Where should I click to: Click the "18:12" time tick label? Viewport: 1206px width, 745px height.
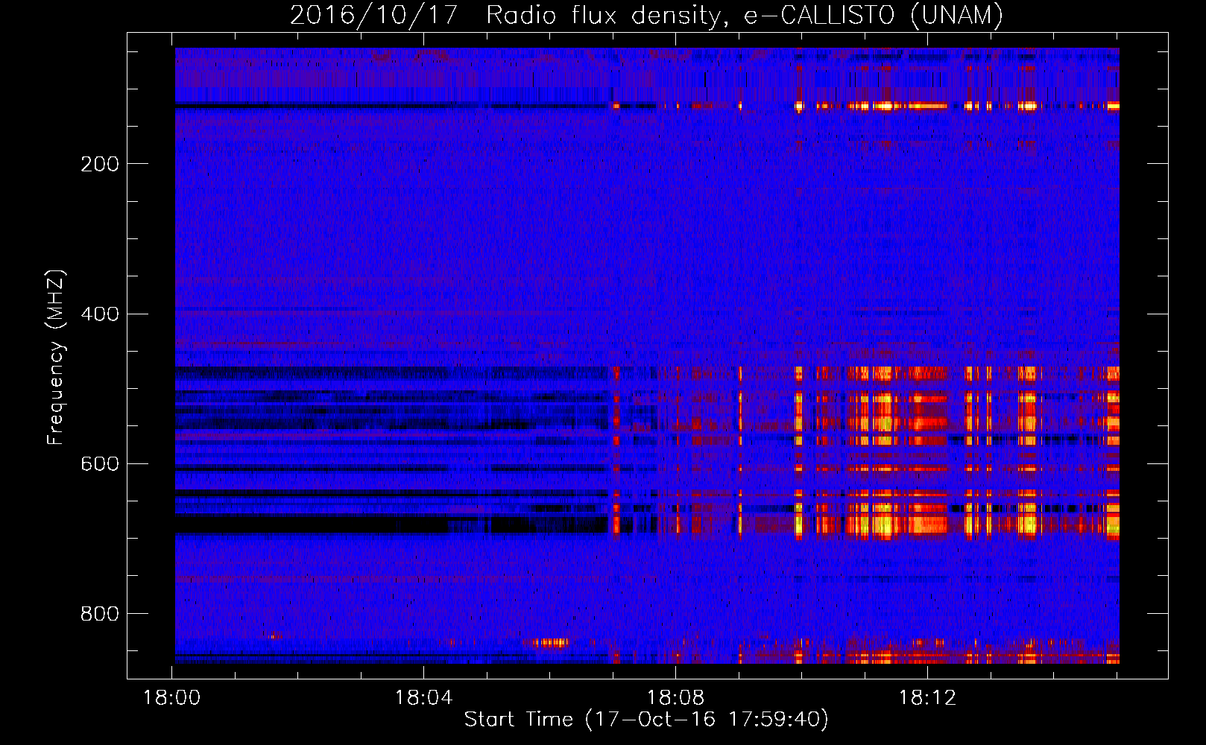[x=928, y=698]
